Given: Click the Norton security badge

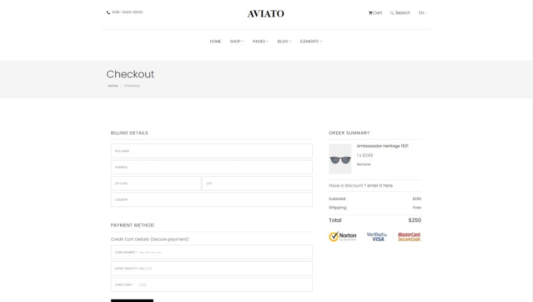Looking at the screenshot, I should 342,237.
